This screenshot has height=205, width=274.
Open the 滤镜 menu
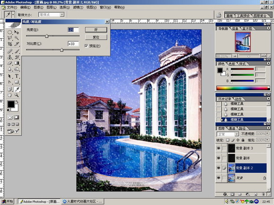(x=78, y=8)
